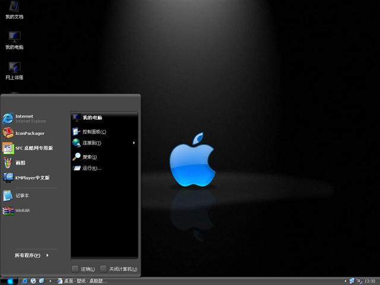Open the 网上邻居 desktop icon
This screenshot has width=380, height=285.
tap(14, 71)
